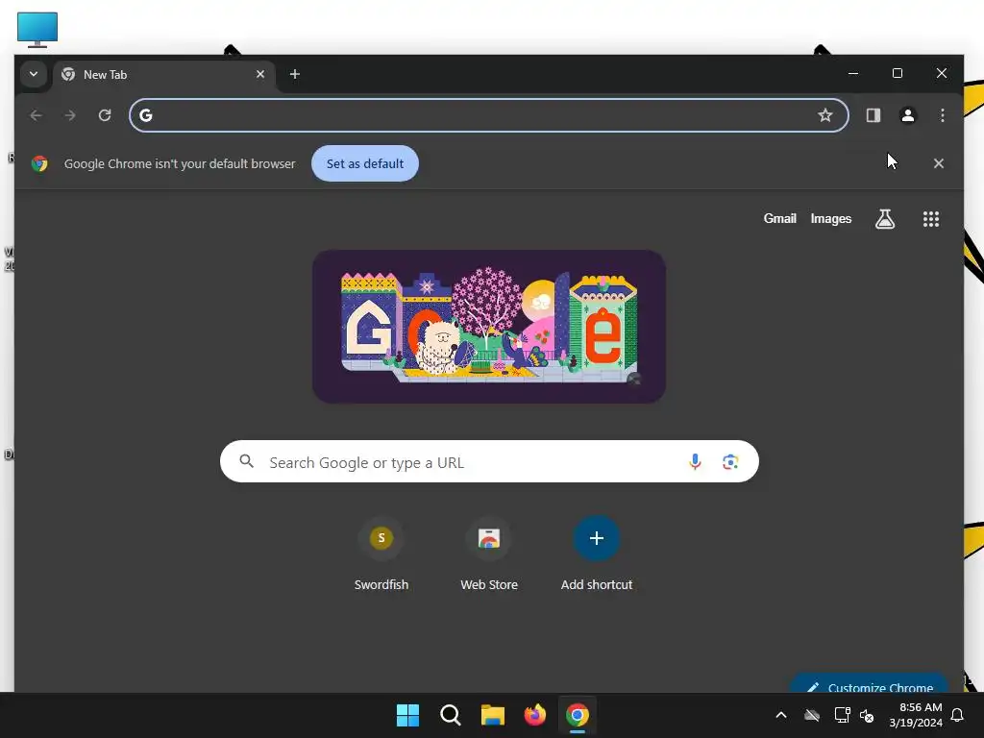Click the Customize Chrome button
This screenshot has height=738, width=984.
[870, 684]
